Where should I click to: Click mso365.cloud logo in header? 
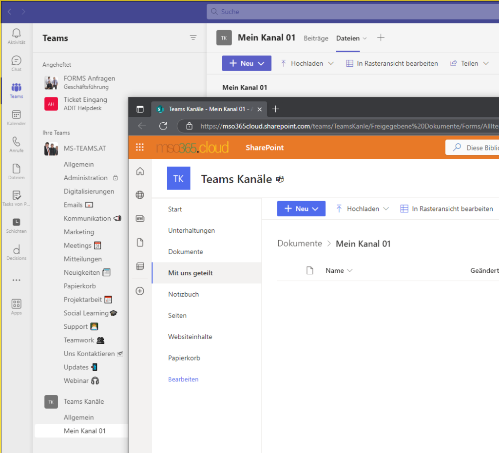192,147
